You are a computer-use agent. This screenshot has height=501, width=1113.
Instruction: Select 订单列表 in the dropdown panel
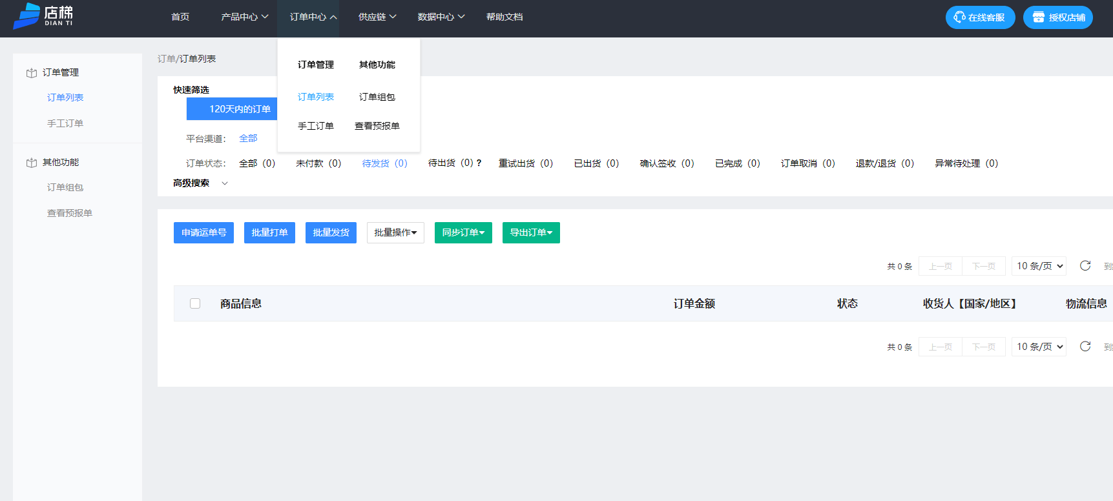(x=316, y=97)
